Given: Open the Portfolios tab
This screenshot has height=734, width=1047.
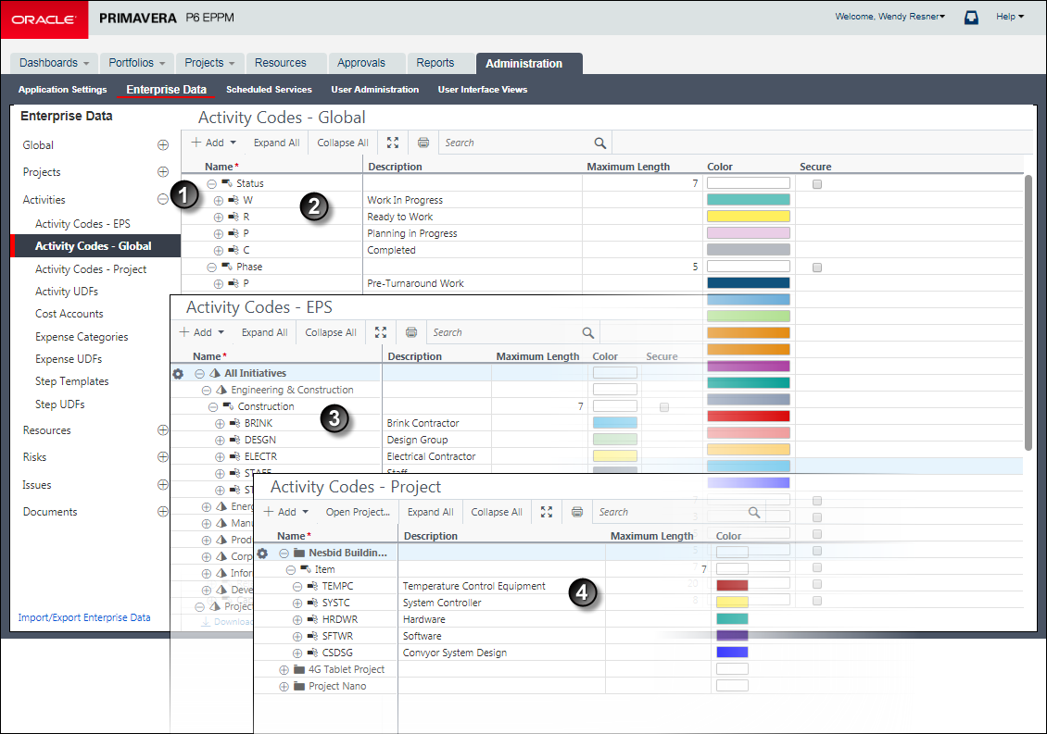Looking at the screenshot, I should click(x=137, y=63).
